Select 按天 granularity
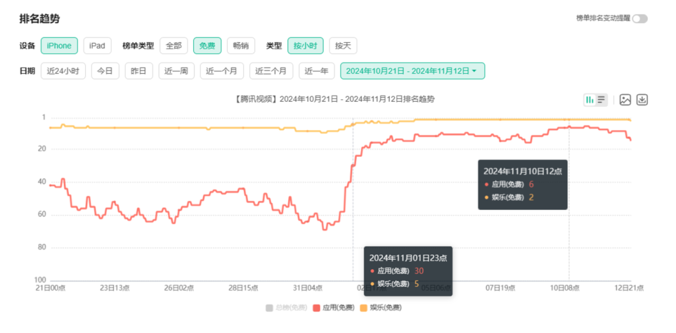 click(343, 46)
